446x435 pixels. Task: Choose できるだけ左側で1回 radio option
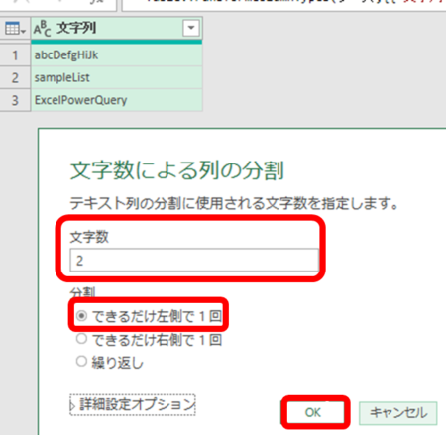[81, 316]
